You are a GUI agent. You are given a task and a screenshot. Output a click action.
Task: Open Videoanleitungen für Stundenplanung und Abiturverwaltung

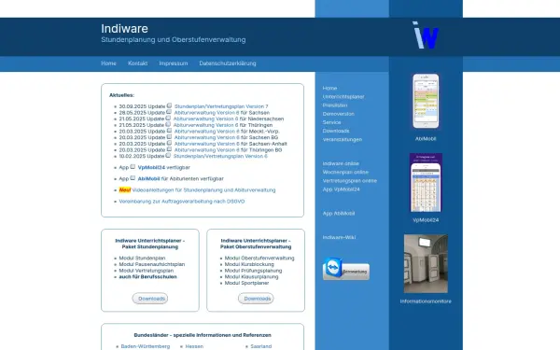click(x=203, y=190)
